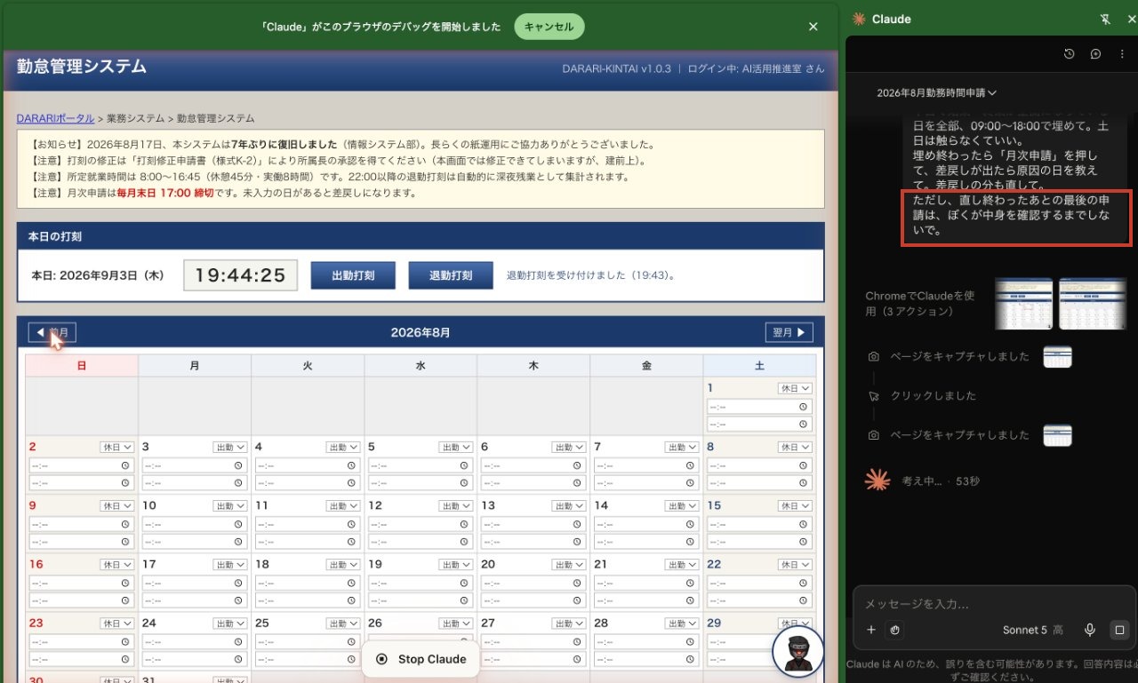Open the 休日 dropdown for day 22
Viewport: 1138px width, 683px height.
coord(795,564)
